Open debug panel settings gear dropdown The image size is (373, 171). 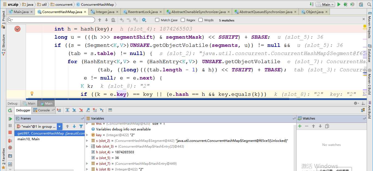[x=356, y=103]
